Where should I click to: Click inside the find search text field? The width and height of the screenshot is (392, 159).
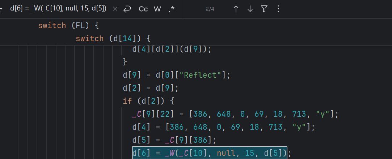point(58,9)
